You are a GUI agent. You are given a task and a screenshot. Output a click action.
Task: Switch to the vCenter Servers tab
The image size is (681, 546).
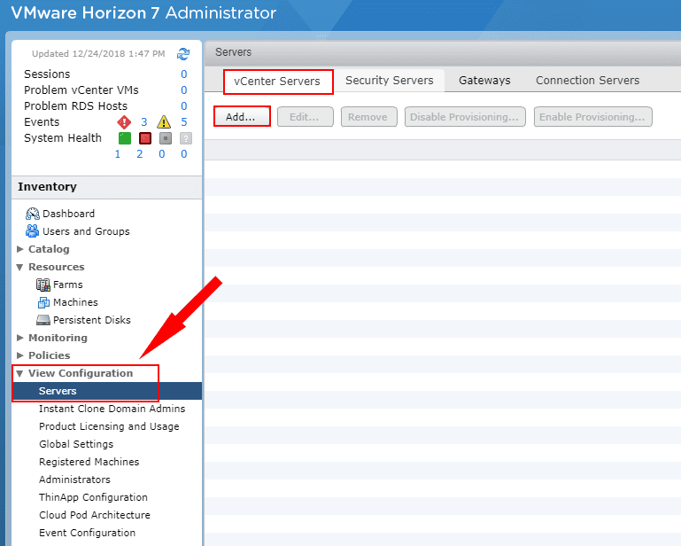coord(277,82)
